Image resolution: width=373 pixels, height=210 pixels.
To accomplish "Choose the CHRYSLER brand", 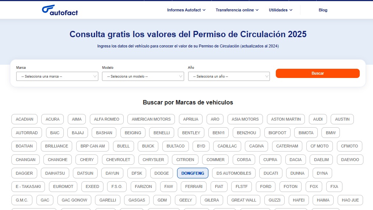I will (153, 160).
